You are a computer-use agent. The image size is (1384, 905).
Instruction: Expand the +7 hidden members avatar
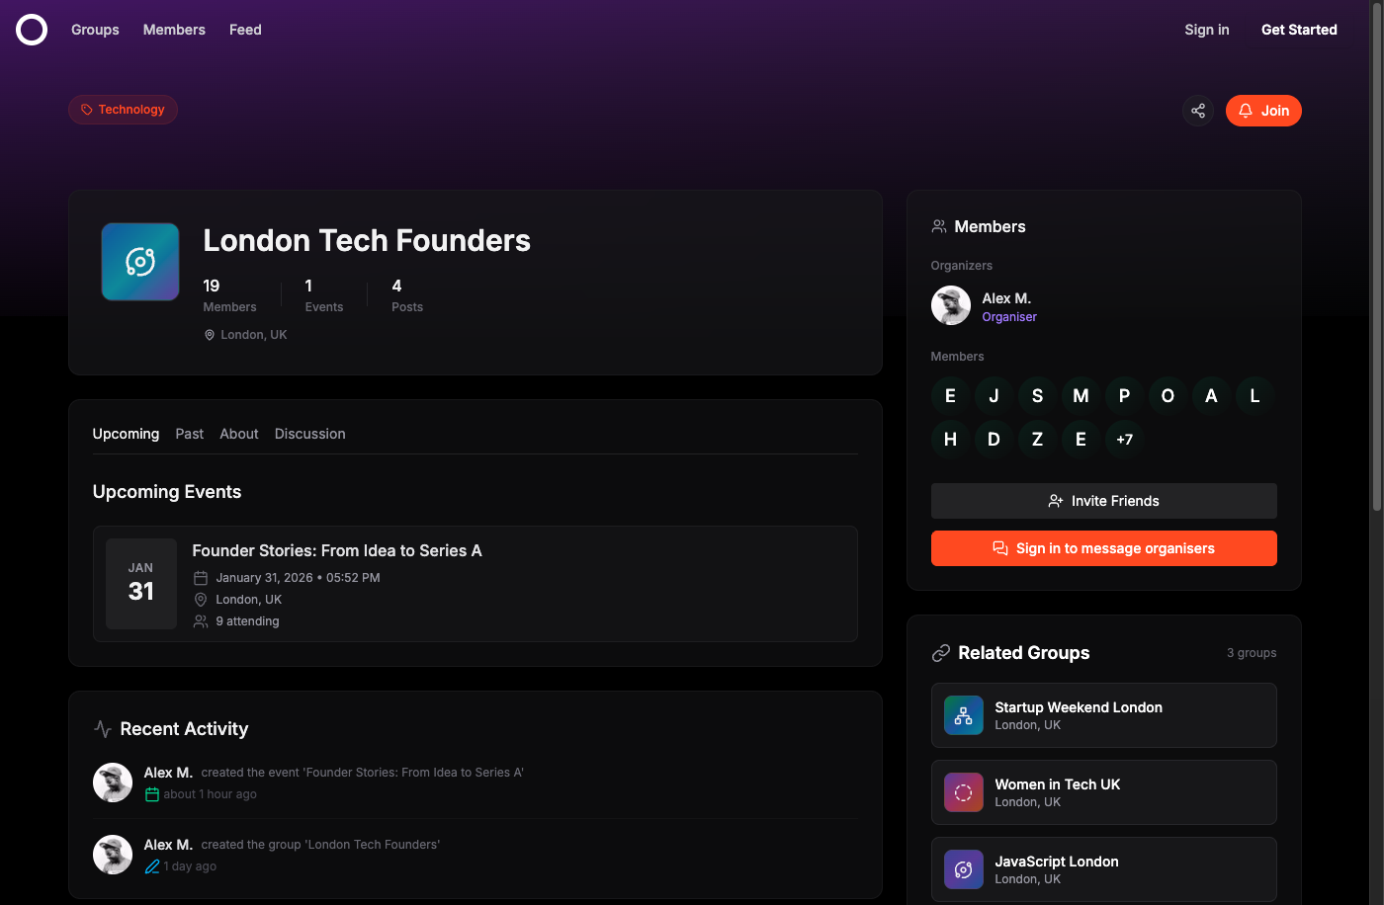1124,439
